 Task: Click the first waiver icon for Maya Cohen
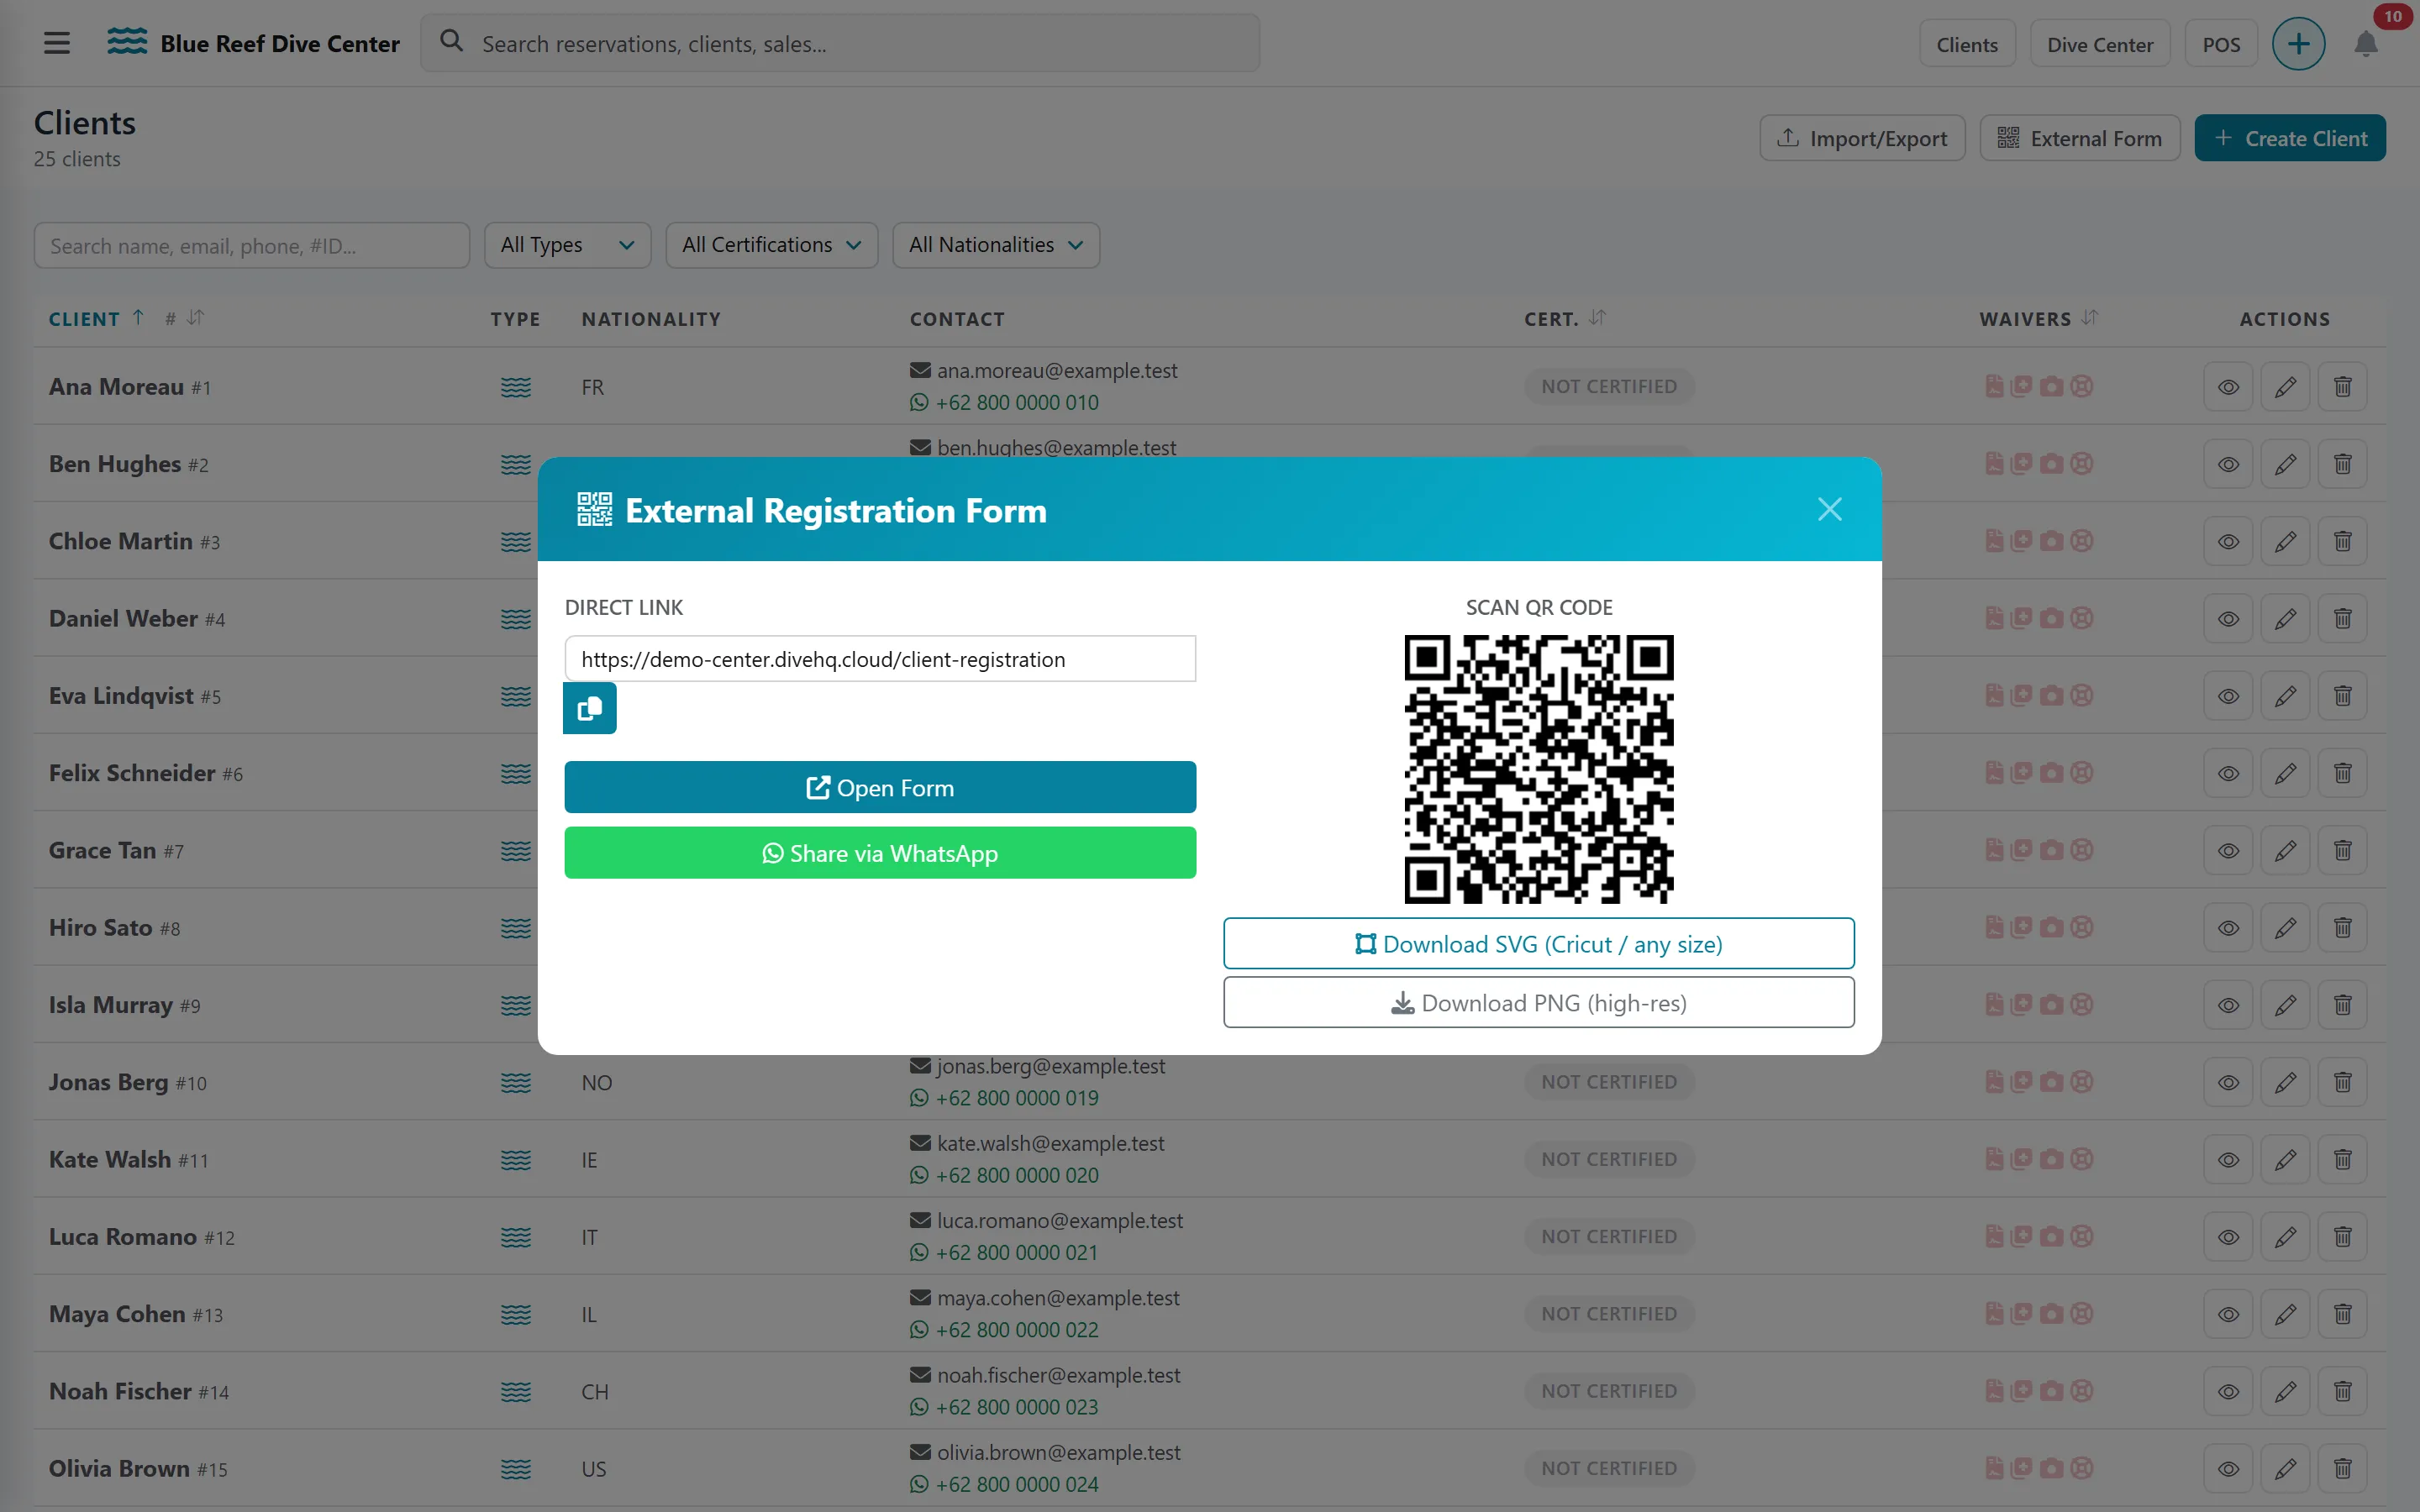click(x=1993, y=1314)
